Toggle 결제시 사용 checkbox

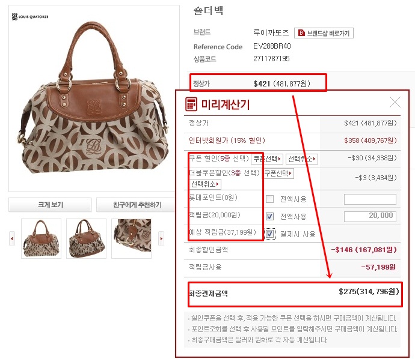pyautogui.click(x=269, y=234)
